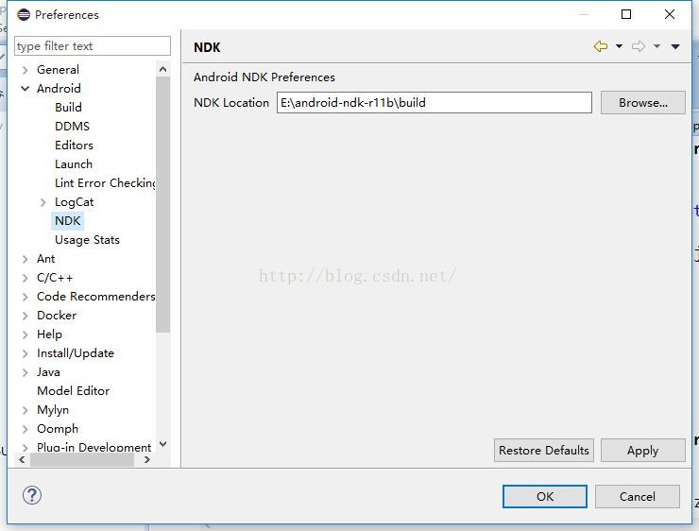Select the General category label
Image resolution: width=699 pixels, height=531 pixels.
(x=58, y=70)
